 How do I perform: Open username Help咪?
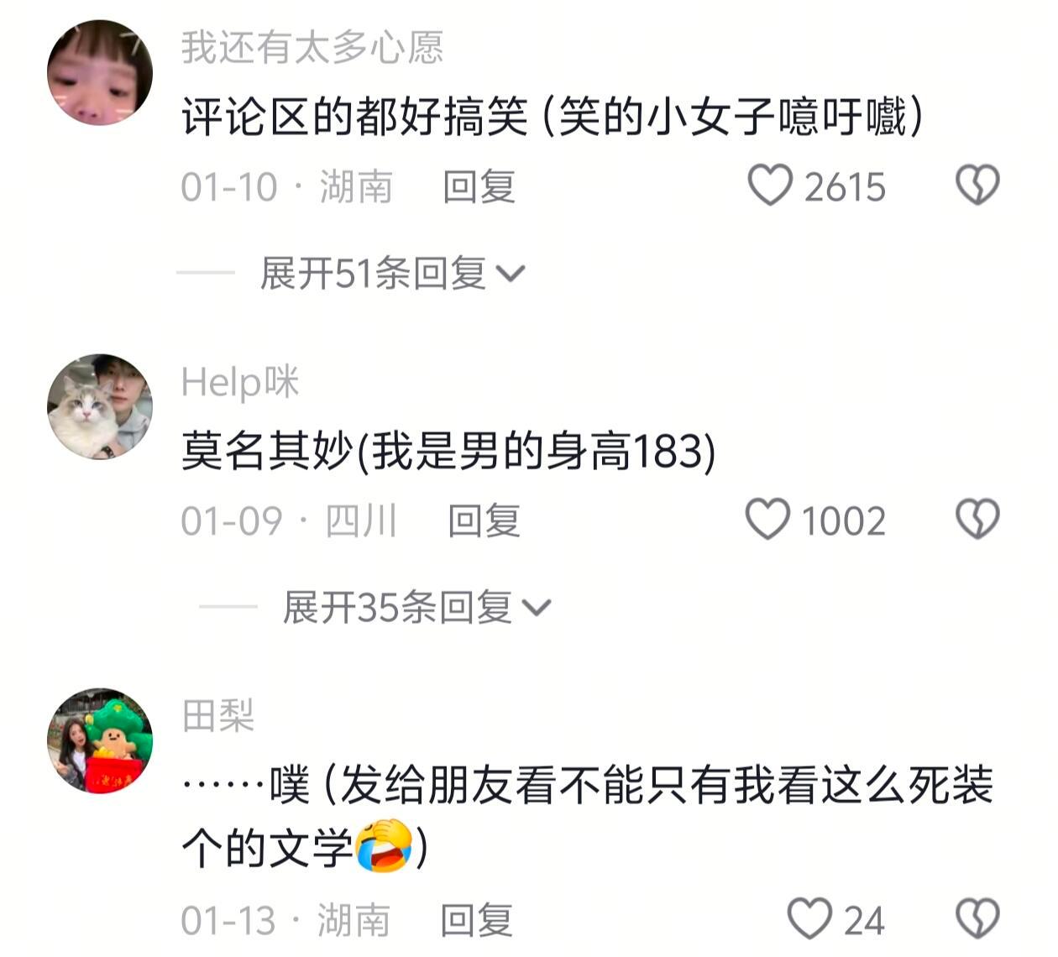(x=240, y=381)
